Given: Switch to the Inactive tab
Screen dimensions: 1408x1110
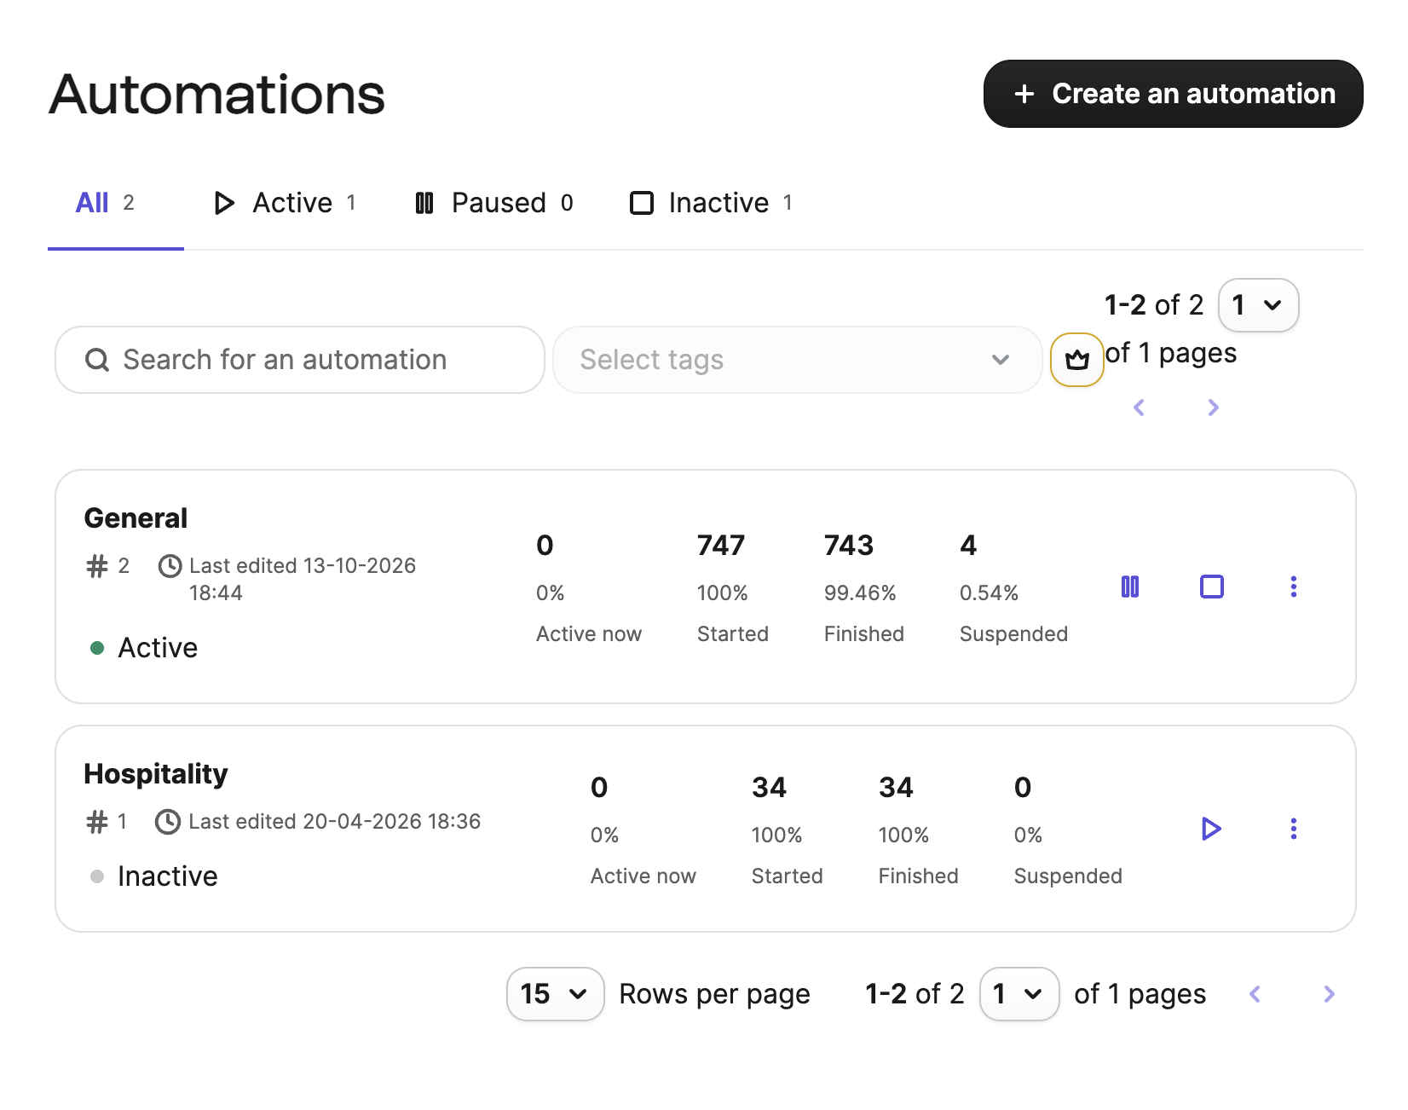Looking at the screenshot, I should coord(712,203).
